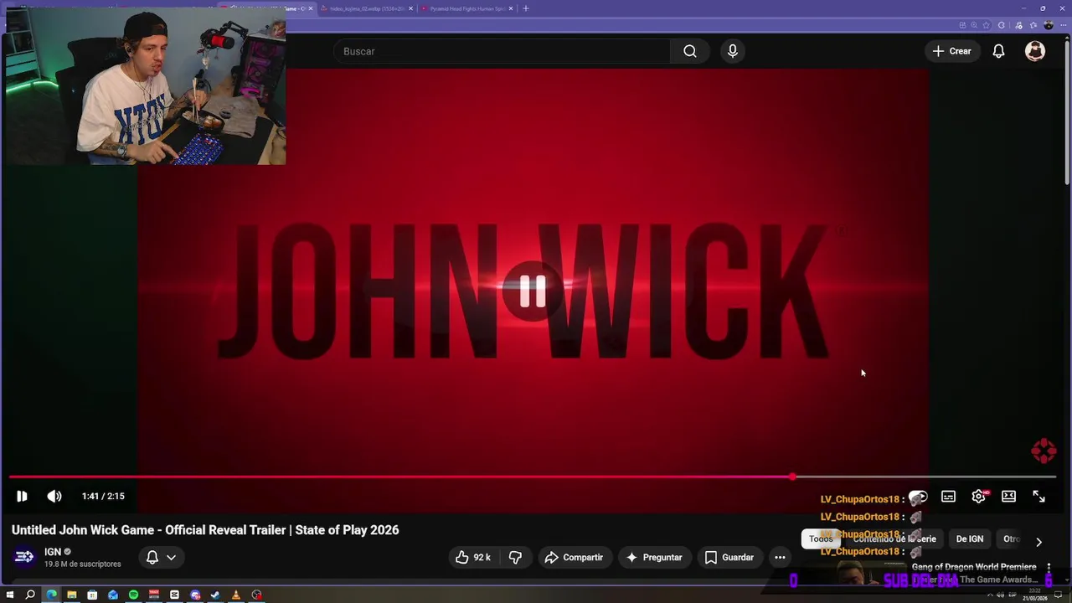Open the player settings gear
This screenshot has height=603, width=1072.
978,497
